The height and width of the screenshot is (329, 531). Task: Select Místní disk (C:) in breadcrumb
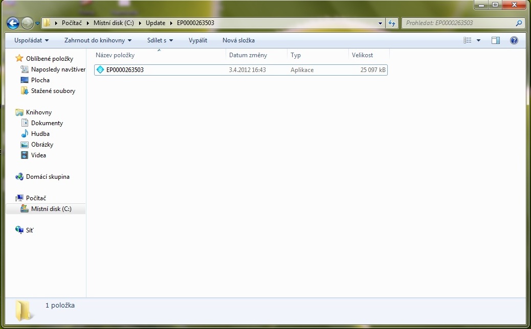[114, 23]
